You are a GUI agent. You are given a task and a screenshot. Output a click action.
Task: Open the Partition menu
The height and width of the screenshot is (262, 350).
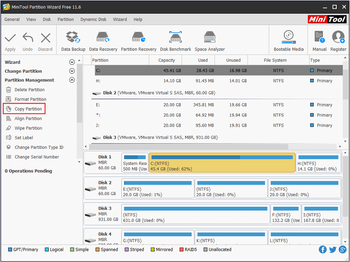tap(65, 19)
